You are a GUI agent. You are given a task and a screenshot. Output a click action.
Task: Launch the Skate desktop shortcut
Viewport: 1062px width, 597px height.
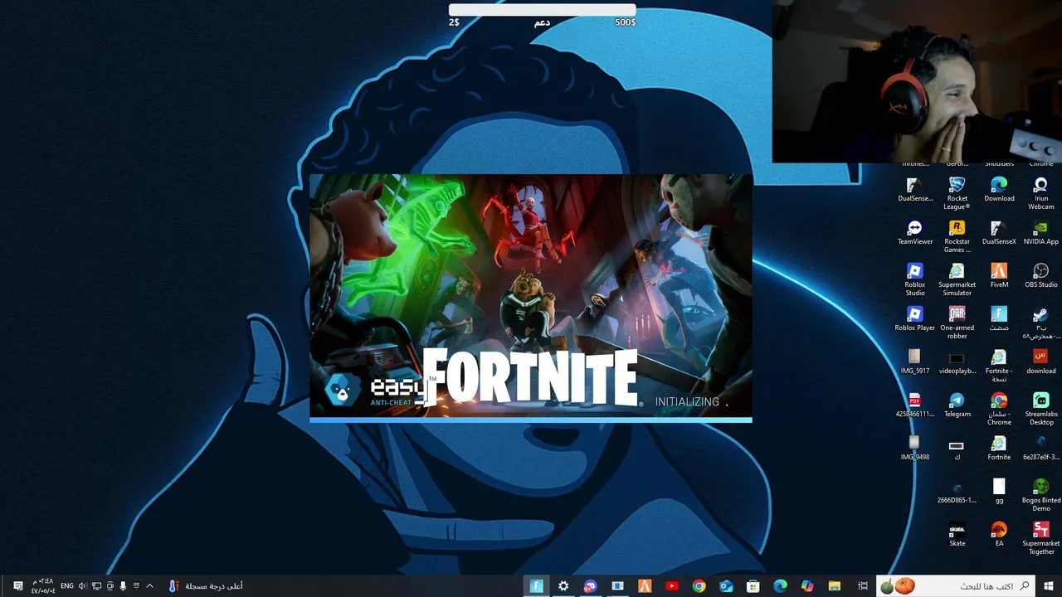pyautogui.click(x=957, y=535)
